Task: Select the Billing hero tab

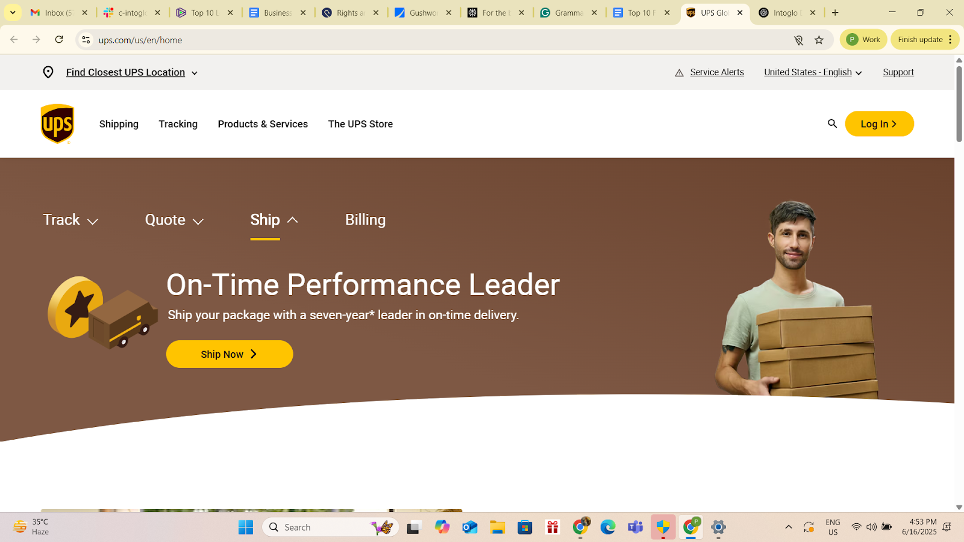Action: [x=365, y=220]
